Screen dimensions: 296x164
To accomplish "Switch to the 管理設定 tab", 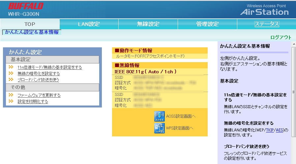I will click(x=207, y=24).
